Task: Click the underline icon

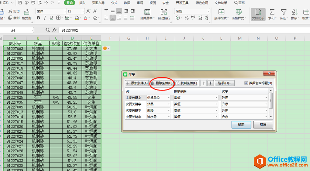Action: 51,18
